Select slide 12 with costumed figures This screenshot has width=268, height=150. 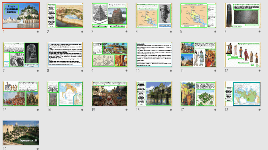click(243, 55)
